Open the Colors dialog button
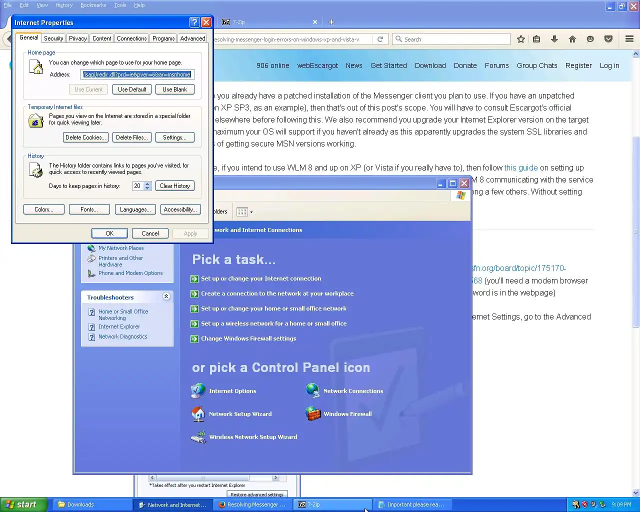 (x=44, y=209)
